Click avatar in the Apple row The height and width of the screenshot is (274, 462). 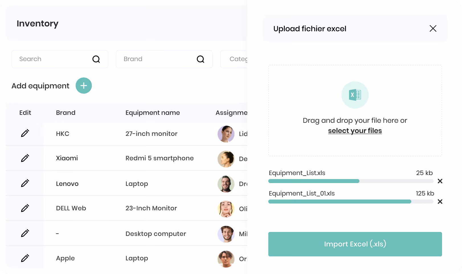(x=226, y=259)
